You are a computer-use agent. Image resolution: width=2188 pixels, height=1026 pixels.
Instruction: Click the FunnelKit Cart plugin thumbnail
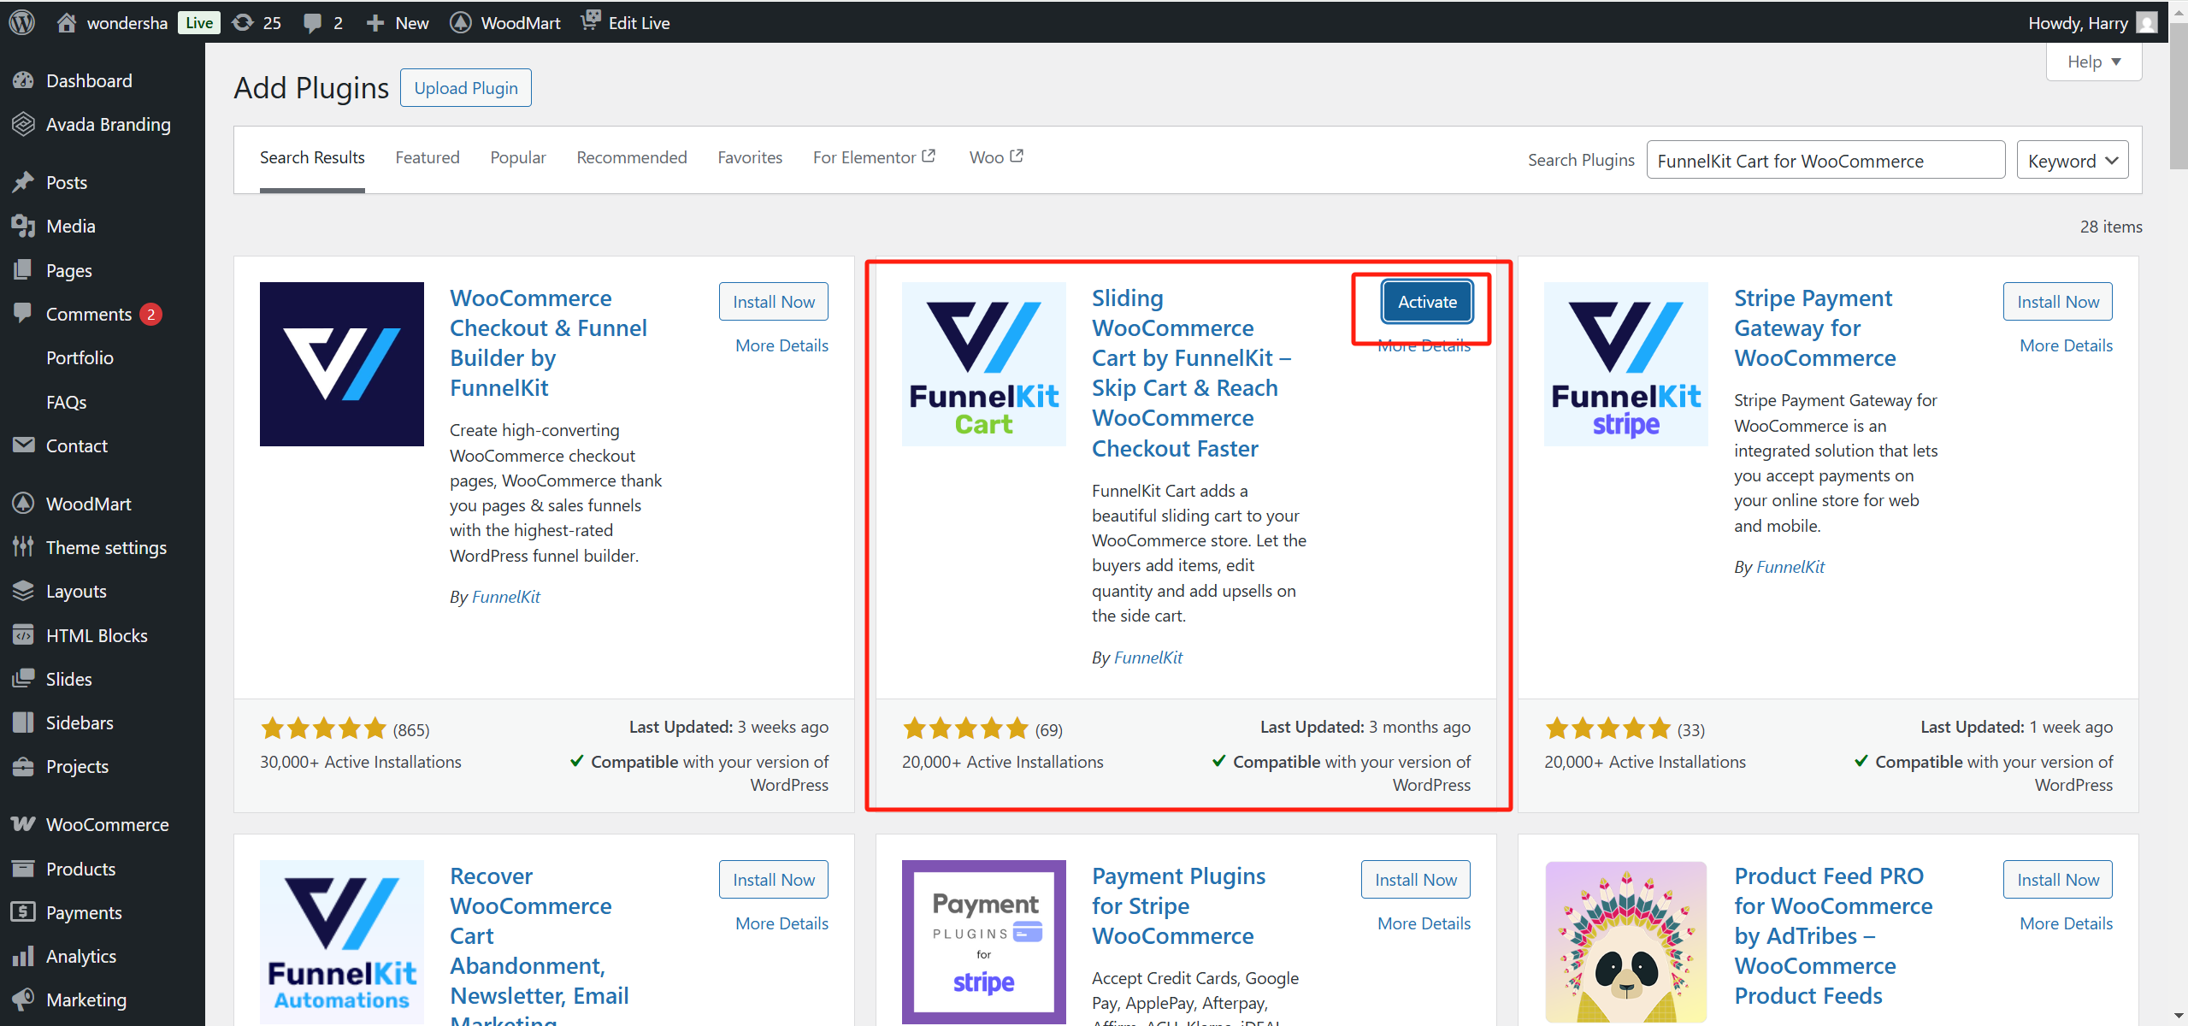point(983,364)
